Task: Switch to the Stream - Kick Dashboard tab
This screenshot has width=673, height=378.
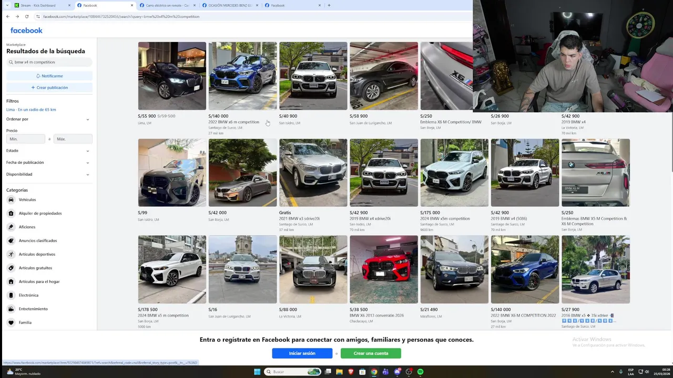Action: click(x=42, y=5)
